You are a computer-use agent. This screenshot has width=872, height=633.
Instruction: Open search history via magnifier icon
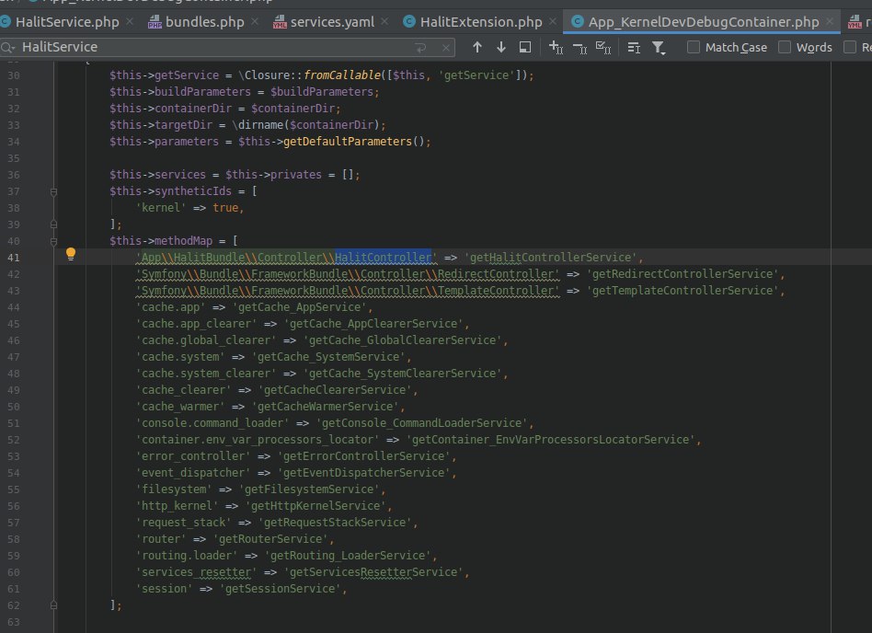pos(8,47)
